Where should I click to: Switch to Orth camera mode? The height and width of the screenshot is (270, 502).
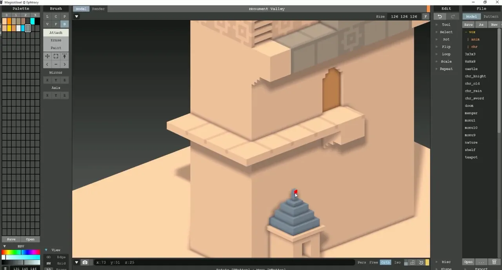385,262
